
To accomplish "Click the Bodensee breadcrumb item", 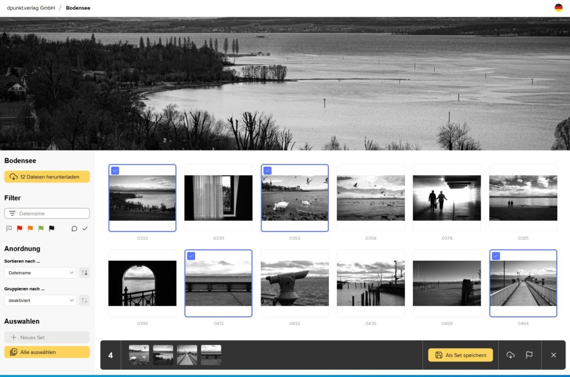I will pos(78,8).
